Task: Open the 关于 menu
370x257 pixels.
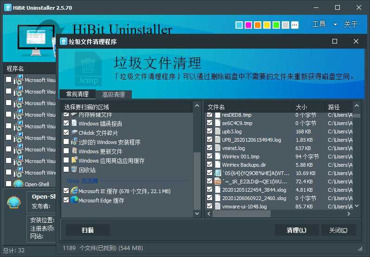Action: (x=351, y=24)
